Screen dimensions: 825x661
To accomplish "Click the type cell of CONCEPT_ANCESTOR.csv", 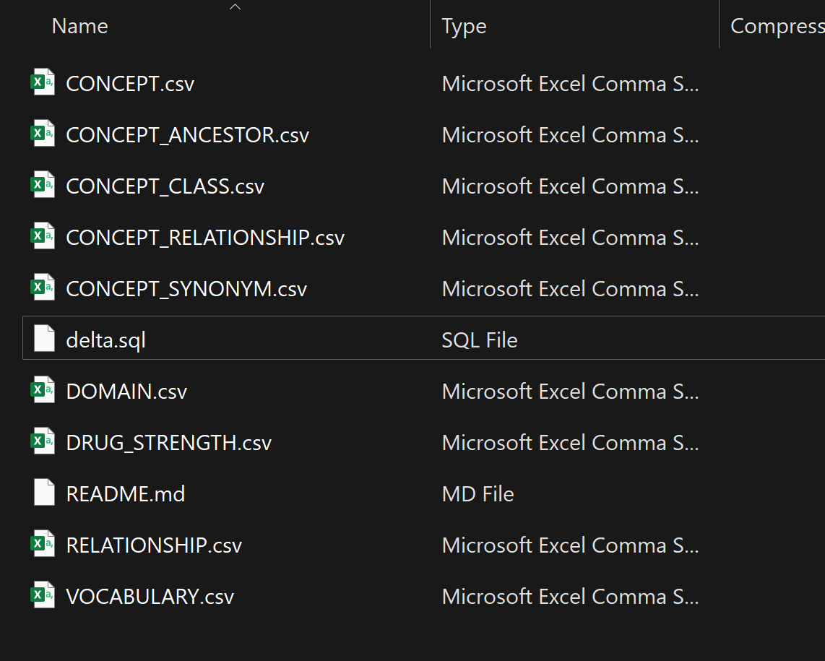I will pyautogui.click(x=570, y=135).
